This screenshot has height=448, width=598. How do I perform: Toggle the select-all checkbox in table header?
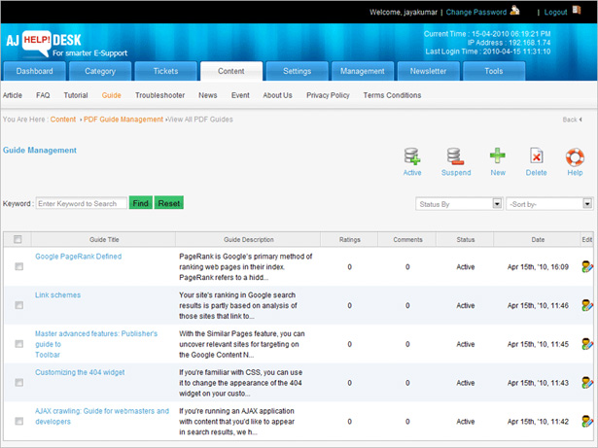point(18,239)
